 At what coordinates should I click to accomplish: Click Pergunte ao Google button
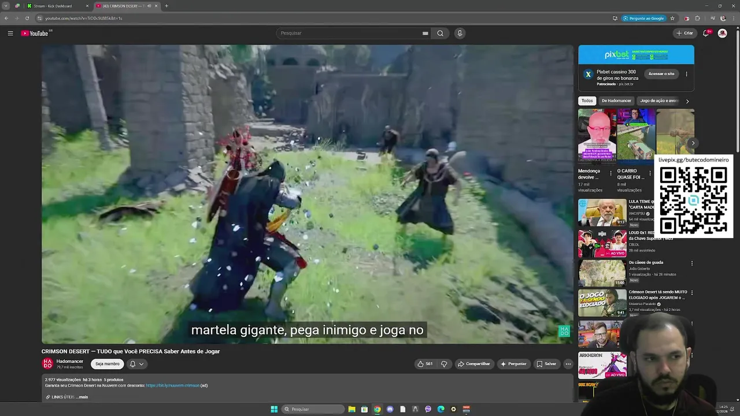coord(643,18)
